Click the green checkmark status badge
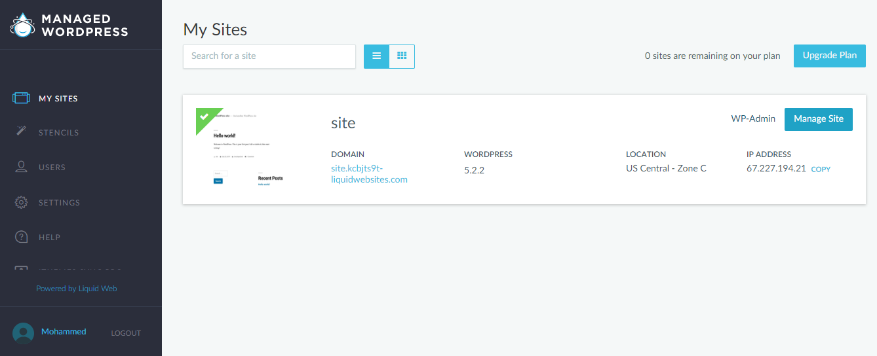Screen dimensions: 877x356 coord(205,117)
